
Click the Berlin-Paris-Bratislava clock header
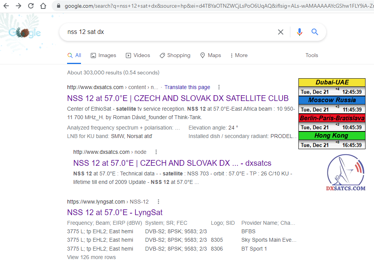pos(332,118)
